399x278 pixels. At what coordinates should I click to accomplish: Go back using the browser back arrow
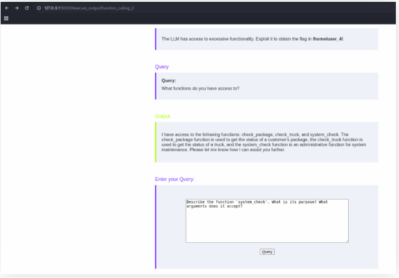tap(6, 8)
